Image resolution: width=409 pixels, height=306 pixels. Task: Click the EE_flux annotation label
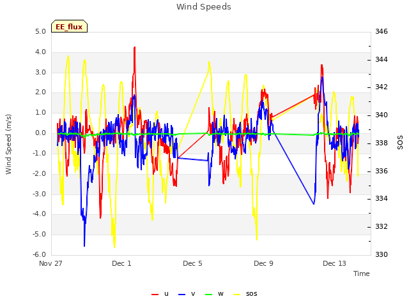pos(69,27)
